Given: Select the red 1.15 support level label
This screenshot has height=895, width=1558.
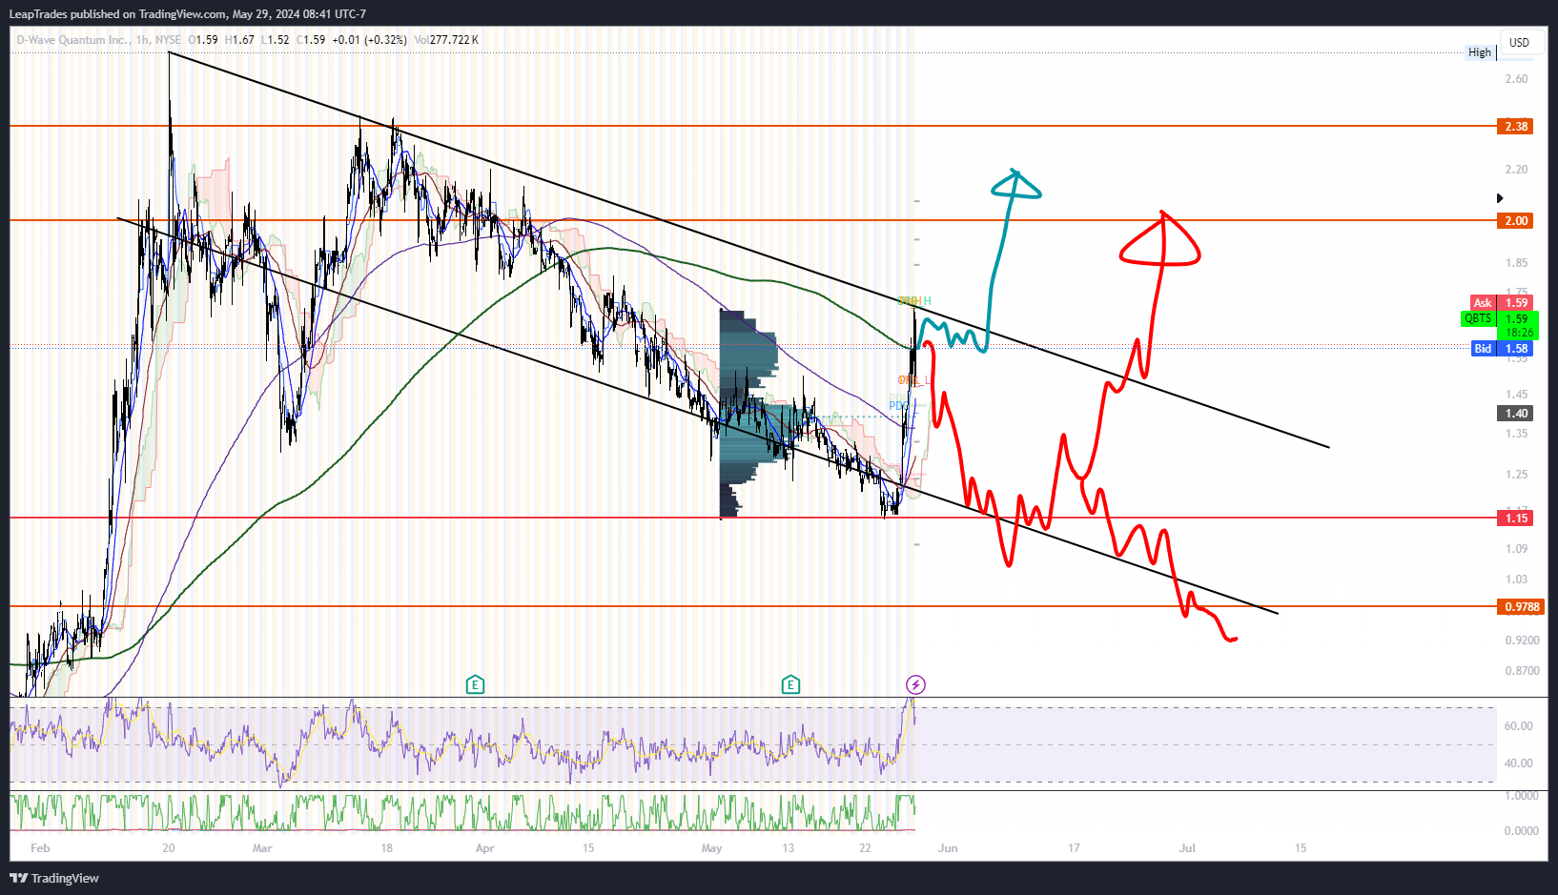Looking at the screenshot, I should 1515,519.
